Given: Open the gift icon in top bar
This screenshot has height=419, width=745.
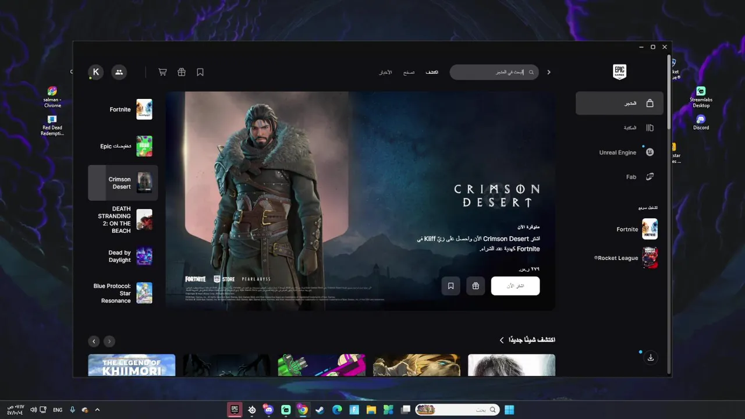Looking at the screenshot, I should (182, 72).
